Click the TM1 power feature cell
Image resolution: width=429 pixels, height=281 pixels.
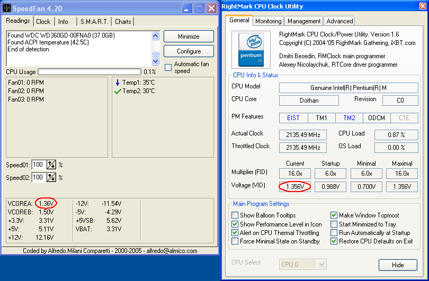[x=321, y=118]
